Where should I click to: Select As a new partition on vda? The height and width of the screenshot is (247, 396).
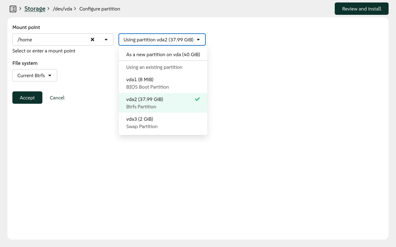click(x=163, y=54)
